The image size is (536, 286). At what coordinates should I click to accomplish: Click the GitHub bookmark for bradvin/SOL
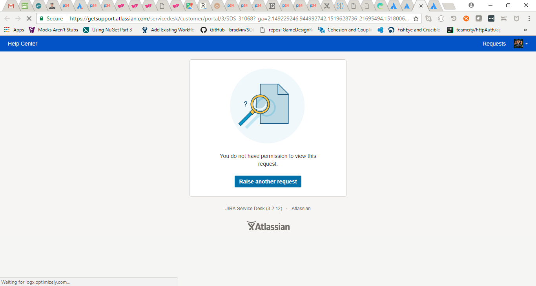point(227,29)
